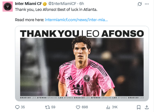Viewport: 154px width, 112px height.
Task: Open the three-dot more options menu
Action: pyautogui.click(x=147, y=4)
